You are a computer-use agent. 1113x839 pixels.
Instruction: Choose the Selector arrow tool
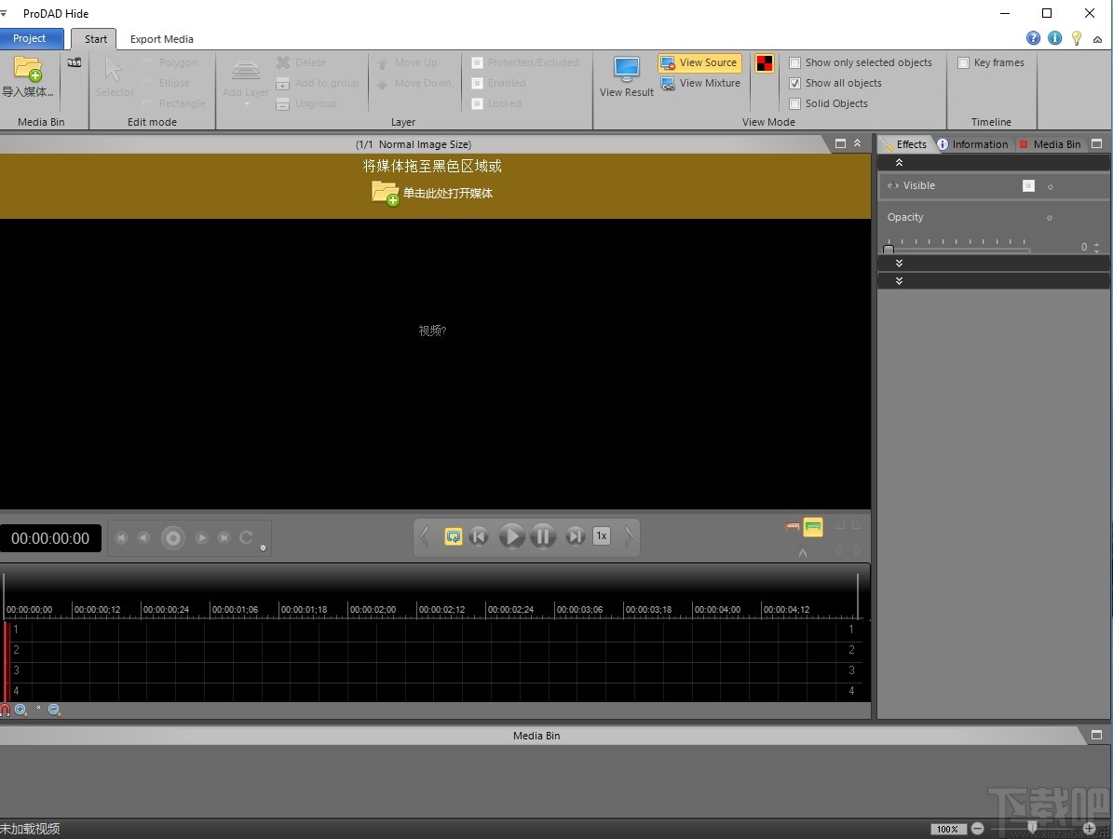114,77
